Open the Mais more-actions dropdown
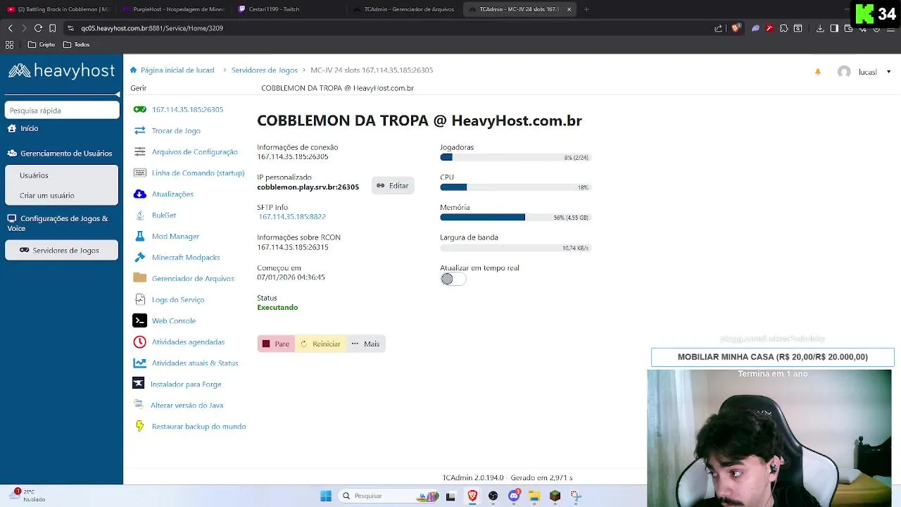Screen dimensions: 901x507 point(365,344)
